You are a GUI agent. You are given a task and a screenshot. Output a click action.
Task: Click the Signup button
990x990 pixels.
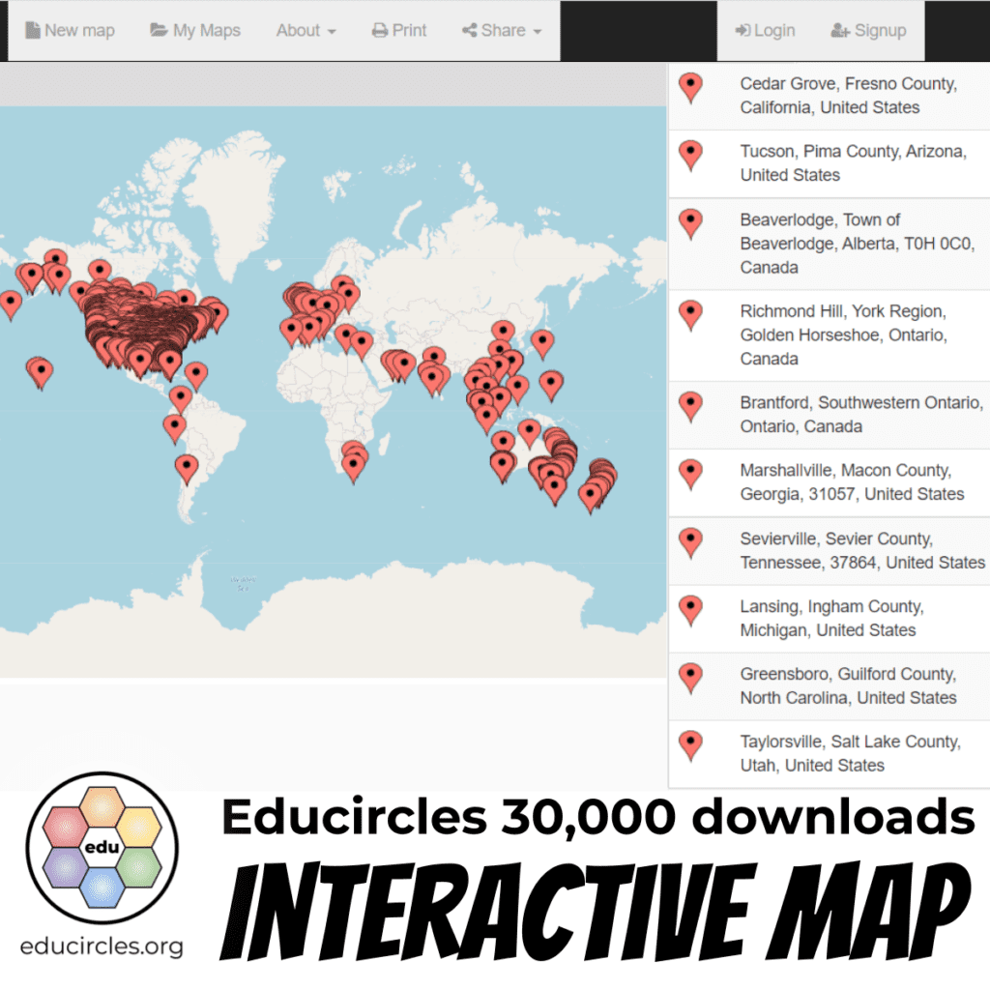(868, 31)
